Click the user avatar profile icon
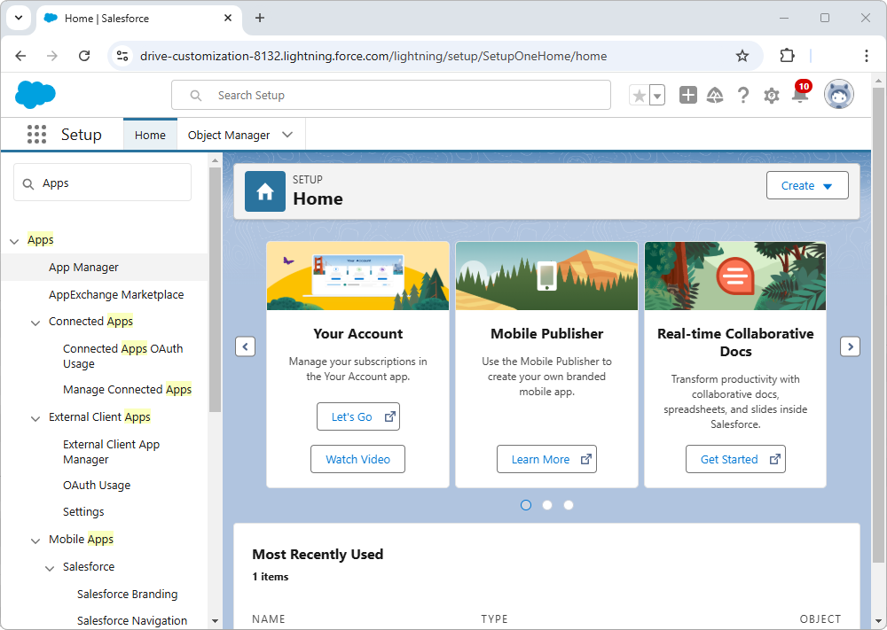 coord(838,95)
